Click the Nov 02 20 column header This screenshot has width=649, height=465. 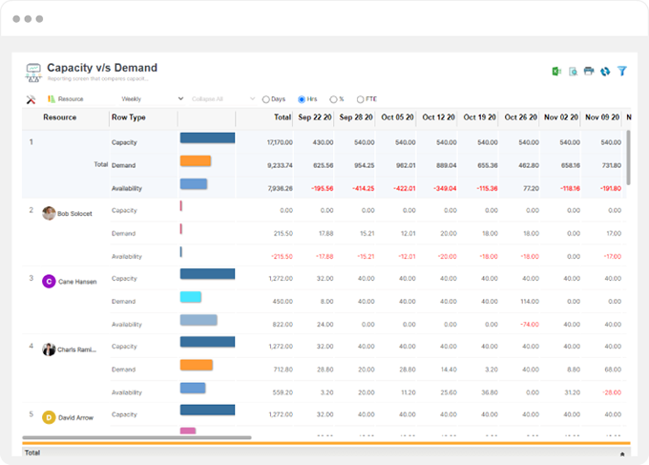(561, 117)
